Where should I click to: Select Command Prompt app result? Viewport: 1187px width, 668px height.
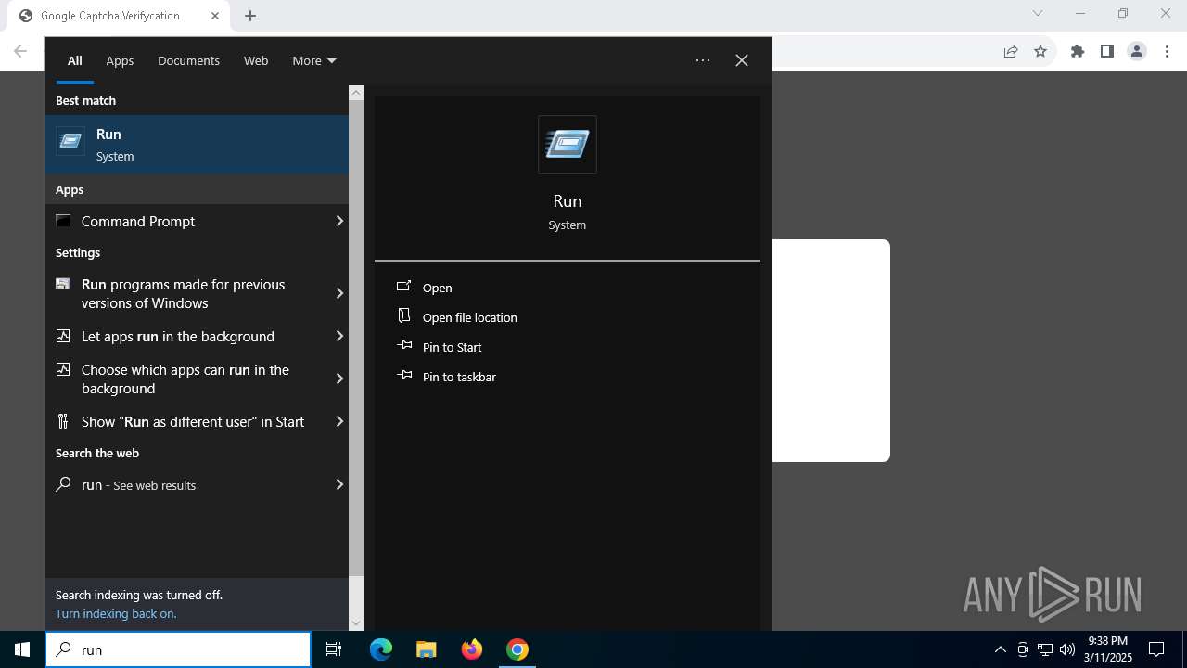point(185,221)
